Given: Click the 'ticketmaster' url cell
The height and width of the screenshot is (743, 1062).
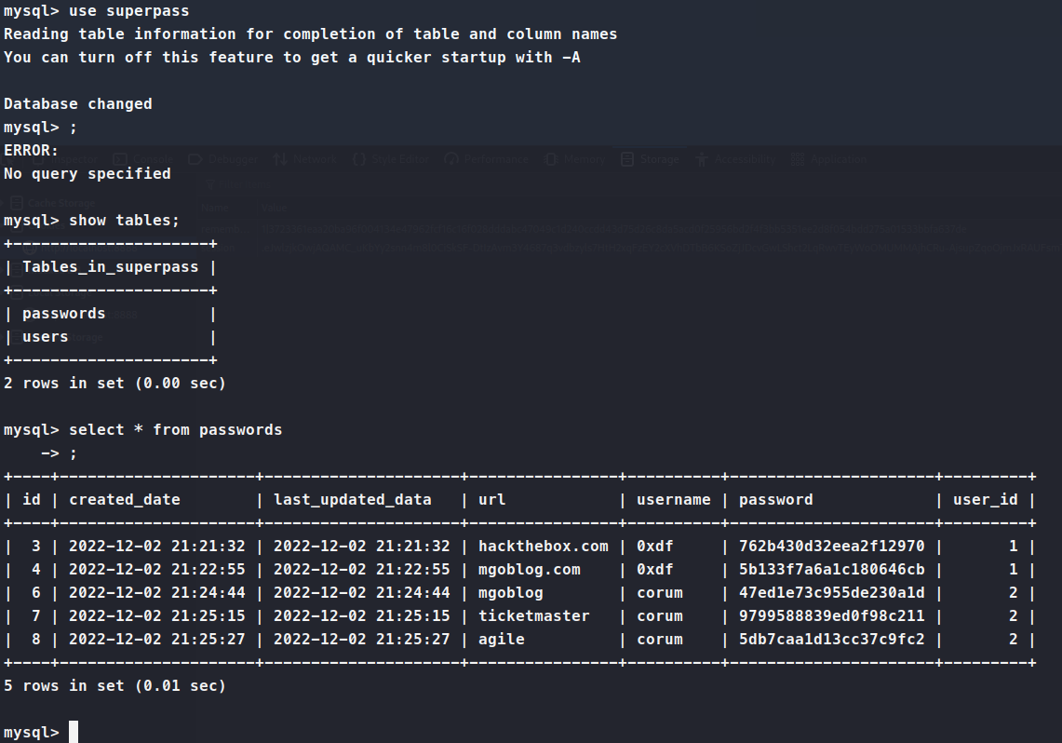Looking at the screenshot, I should point(533,616).
